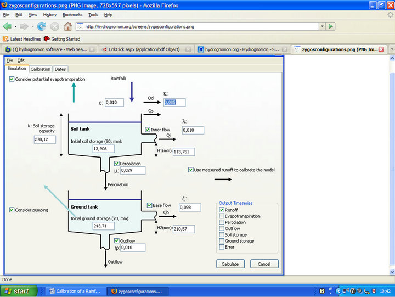Click the Calculate button
This screenshot has height=297, width=395.
coord(230,264)
